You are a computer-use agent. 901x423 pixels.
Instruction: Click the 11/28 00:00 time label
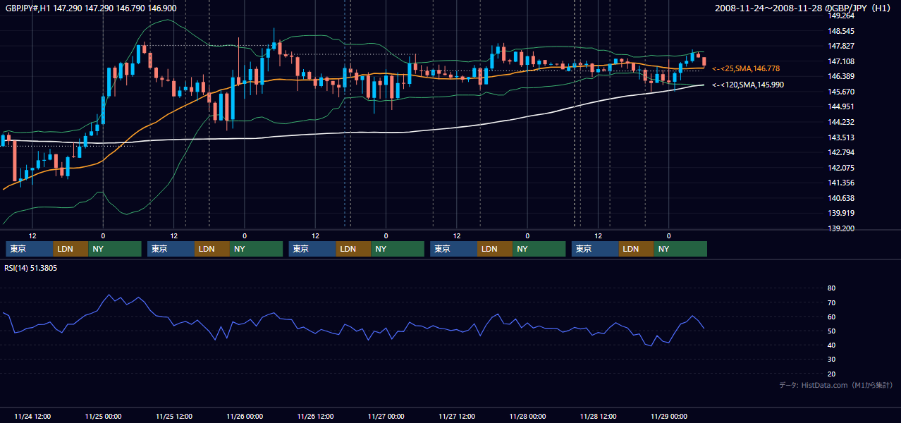(x=527, y=416)
